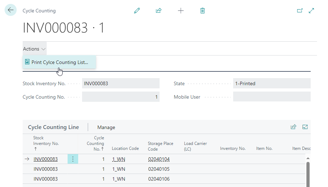Click the pencil edit icon
This screenshot has width=328, height=187.
(137, 11)
